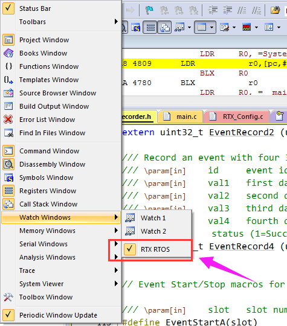Click the Serial Windows toolbar icon
287x326 pixels.
pos(225,27)
